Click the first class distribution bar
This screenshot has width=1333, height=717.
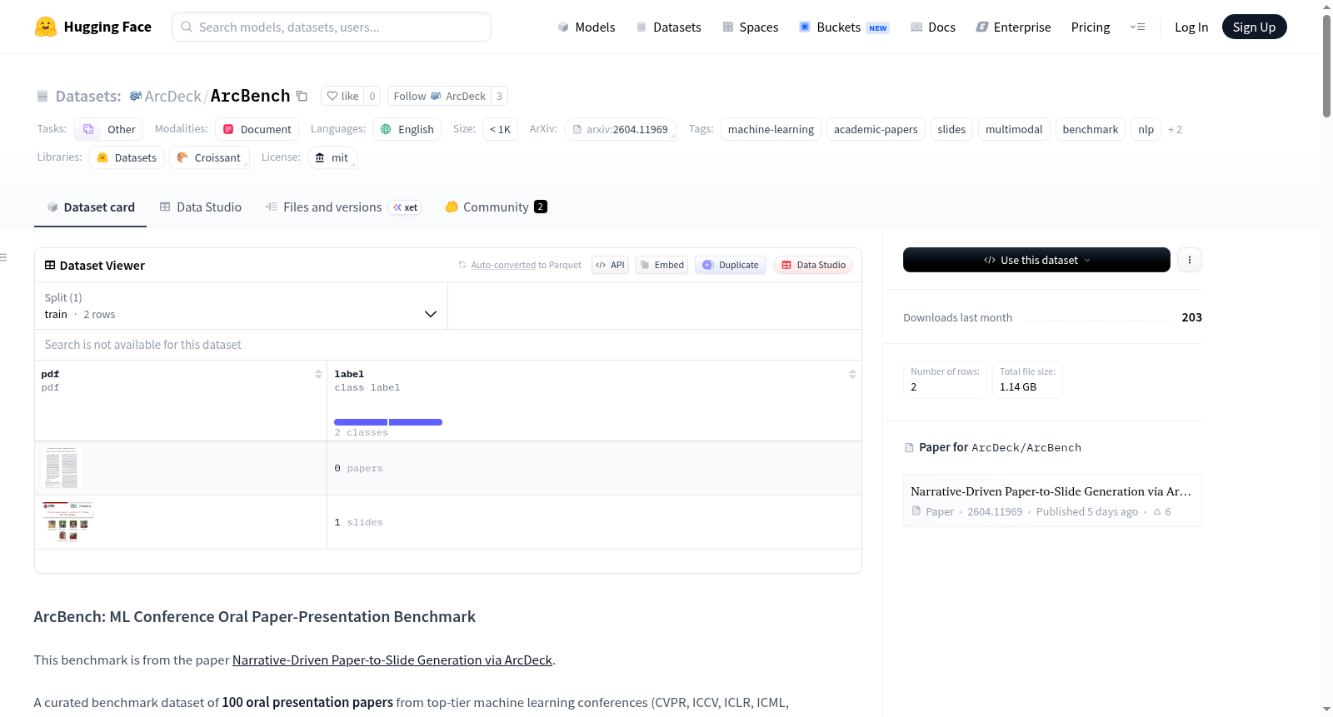click(x=361, y=422)
